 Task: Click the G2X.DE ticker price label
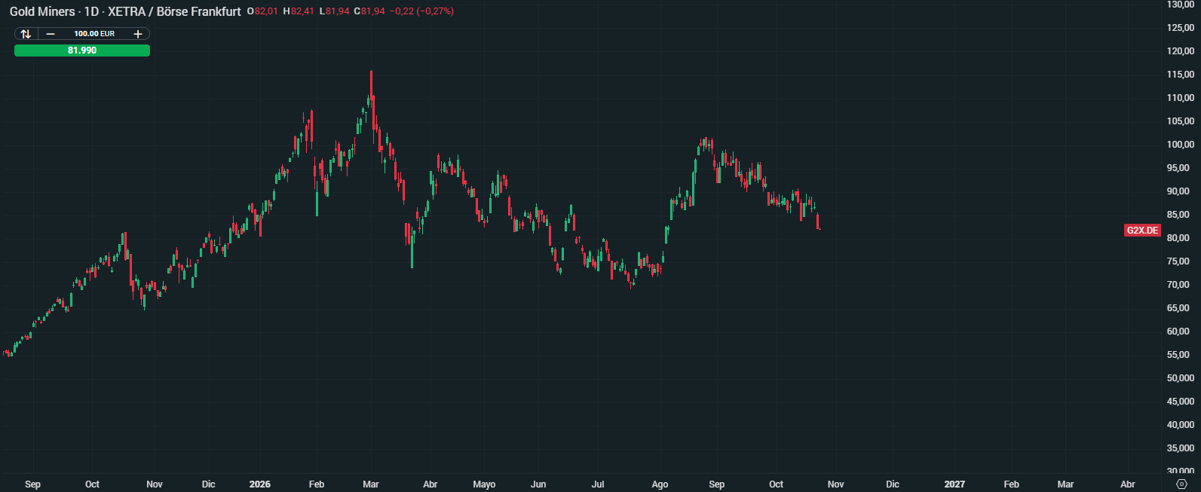[x=1143, y=231]
